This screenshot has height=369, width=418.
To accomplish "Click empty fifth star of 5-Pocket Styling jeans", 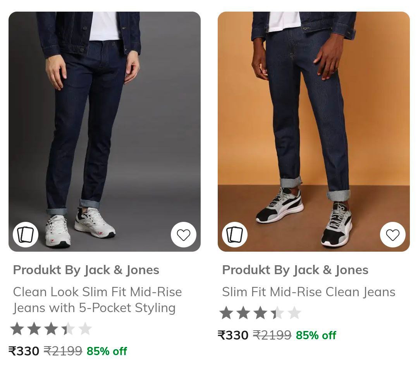I will 85,329.
